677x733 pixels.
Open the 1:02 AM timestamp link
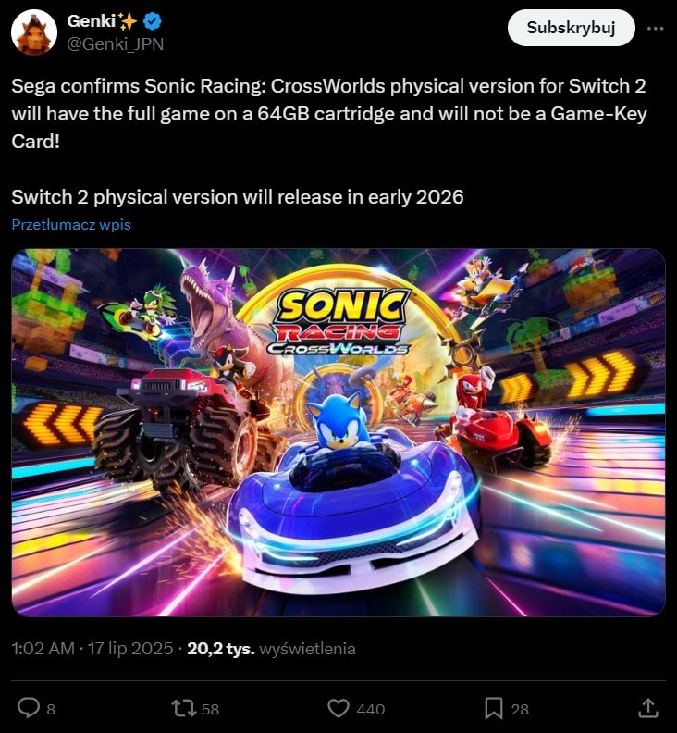point(43,649)
